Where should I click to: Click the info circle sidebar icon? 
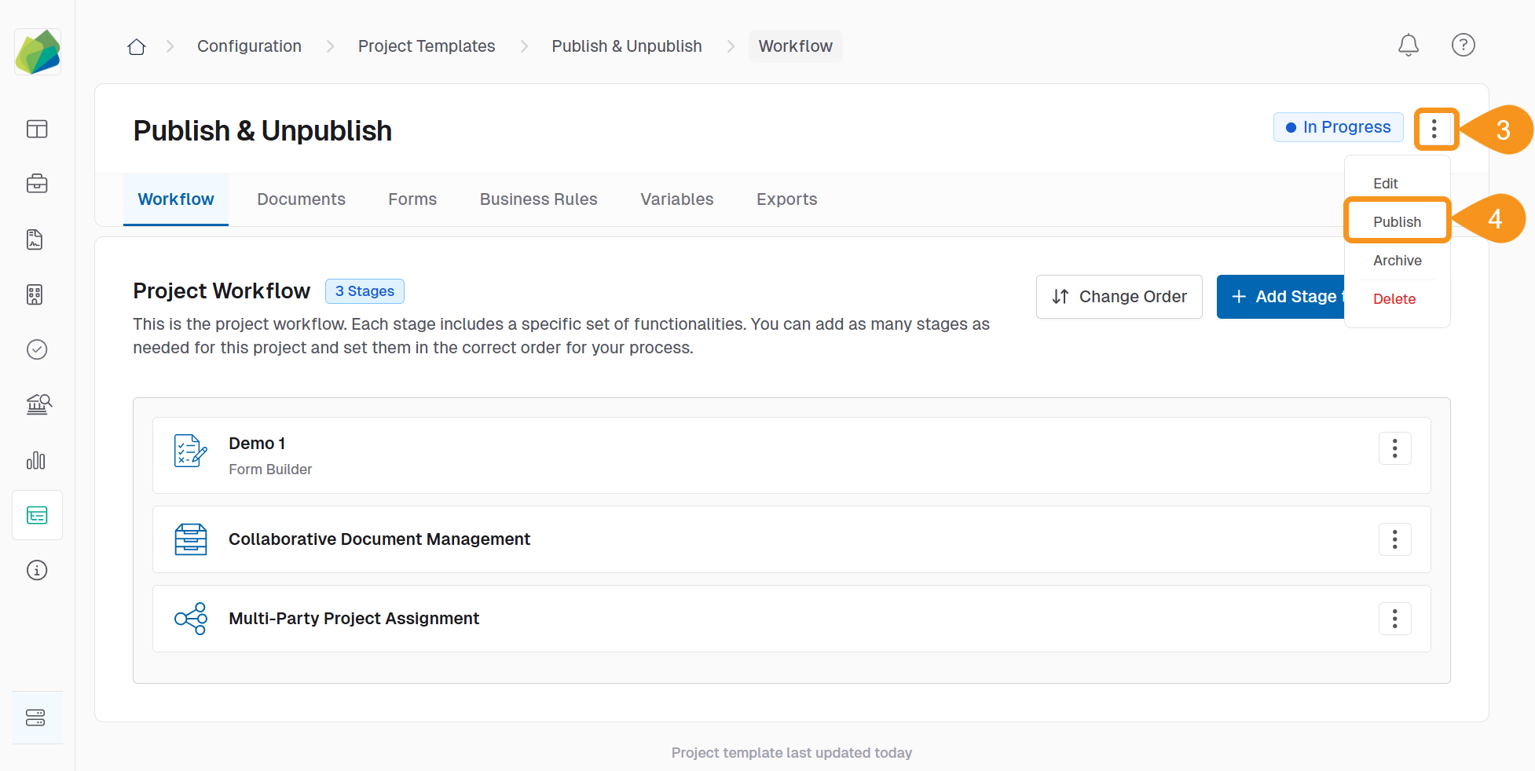click(x=37, y=570)
